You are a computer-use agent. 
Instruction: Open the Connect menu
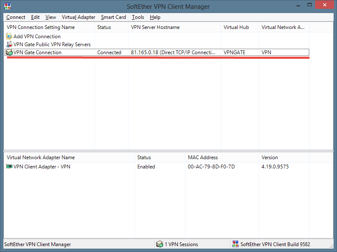[16, 17]
